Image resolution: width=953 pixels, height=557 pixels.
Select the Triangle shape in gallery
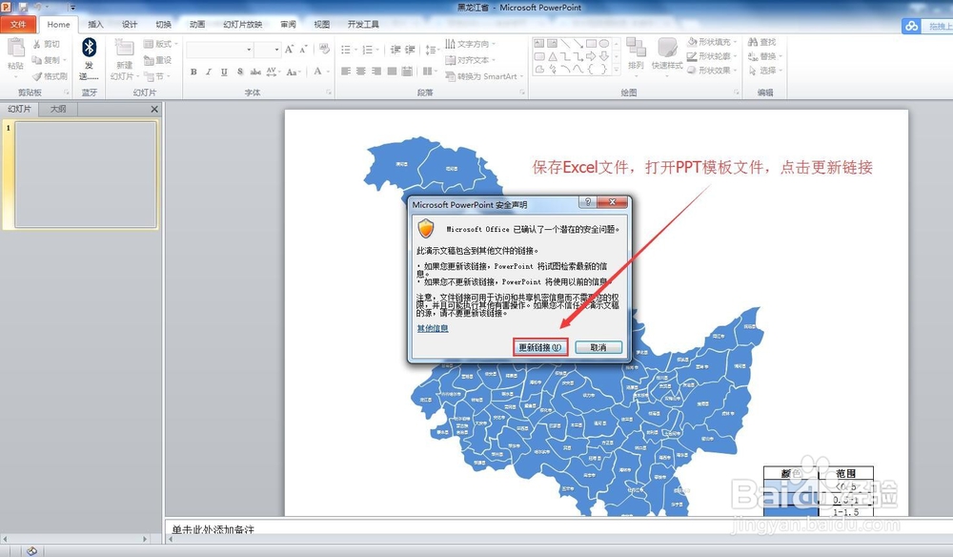click(553, 56)
